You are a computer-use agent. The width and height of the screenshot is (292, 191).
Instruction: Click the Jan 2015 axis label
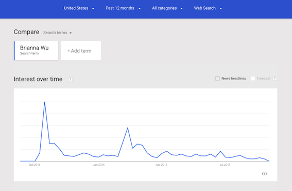pyautogui.click(x=99, y=165)
